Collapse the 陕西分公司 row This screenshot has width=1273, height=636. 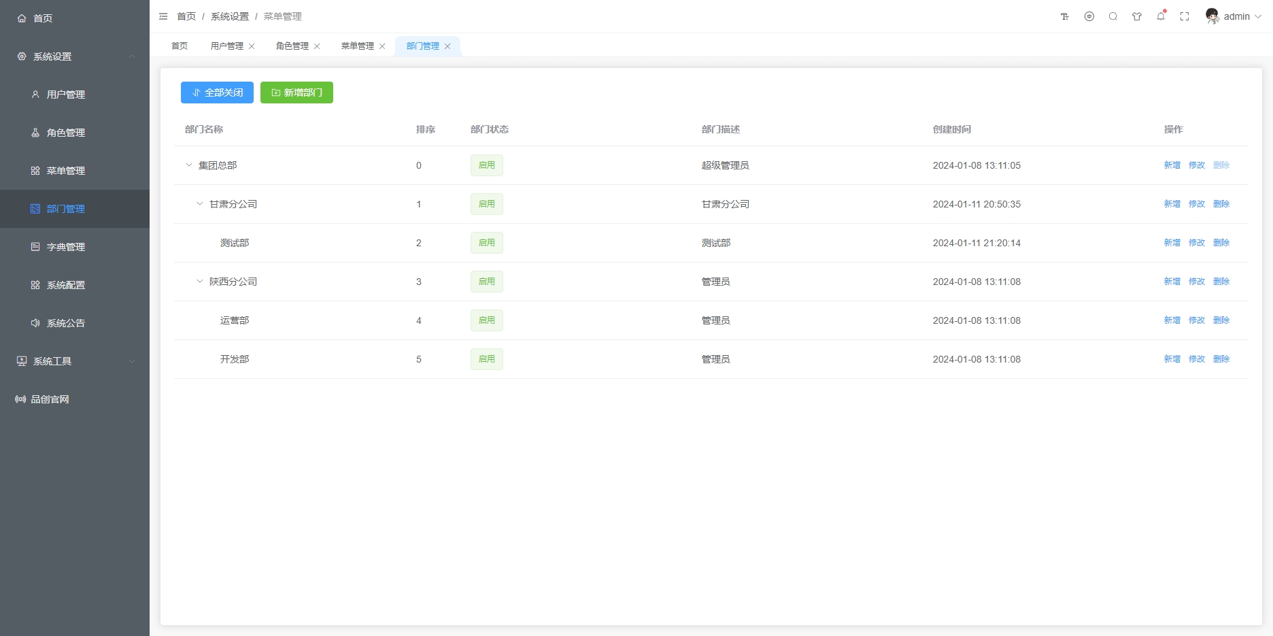coord(200,282)
